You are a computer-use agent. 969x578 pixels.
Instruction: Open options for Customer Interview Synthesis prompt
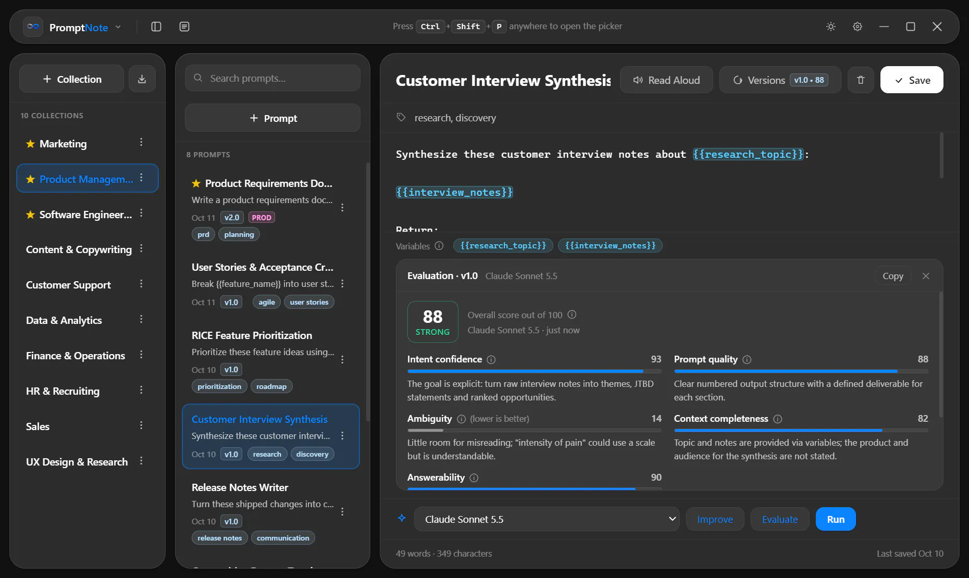342,436
